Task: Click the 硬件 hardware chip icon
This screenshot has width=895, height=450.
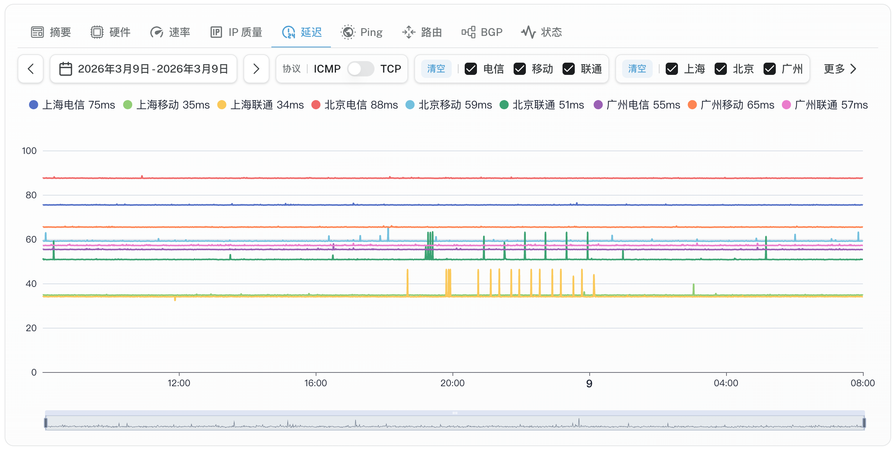Action: pyautogui.click(x=97, y=32)
